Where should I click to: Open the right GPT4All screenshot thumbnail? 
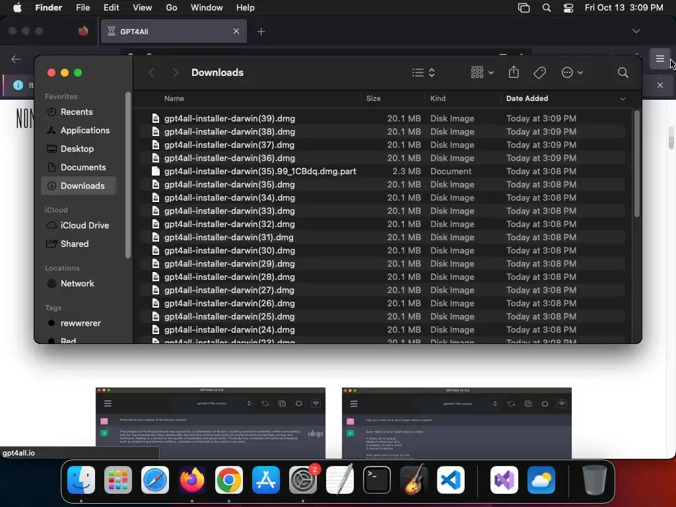pyautogui.click(x=457, y=423)
